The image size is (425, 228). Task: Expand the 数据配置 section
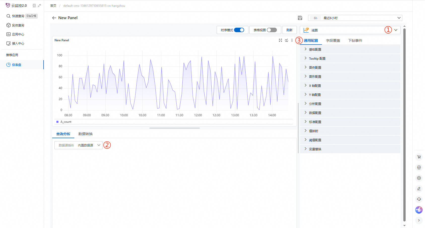pos(350,113)
